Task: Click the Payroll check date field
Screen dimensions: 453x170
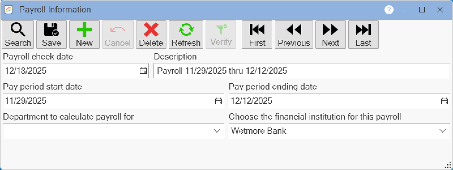Action: tap(71, 71)
